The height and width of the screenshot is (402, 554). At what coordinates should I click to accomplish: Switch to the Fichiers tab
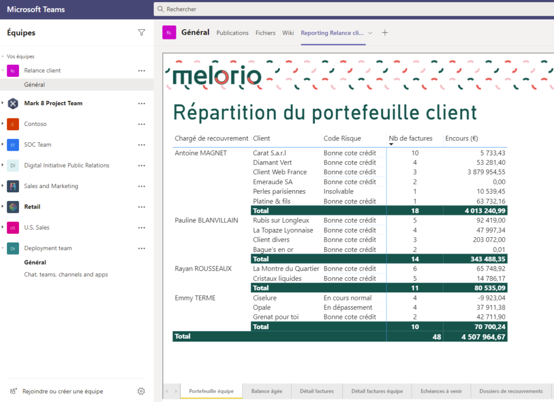tap(265, 33)
